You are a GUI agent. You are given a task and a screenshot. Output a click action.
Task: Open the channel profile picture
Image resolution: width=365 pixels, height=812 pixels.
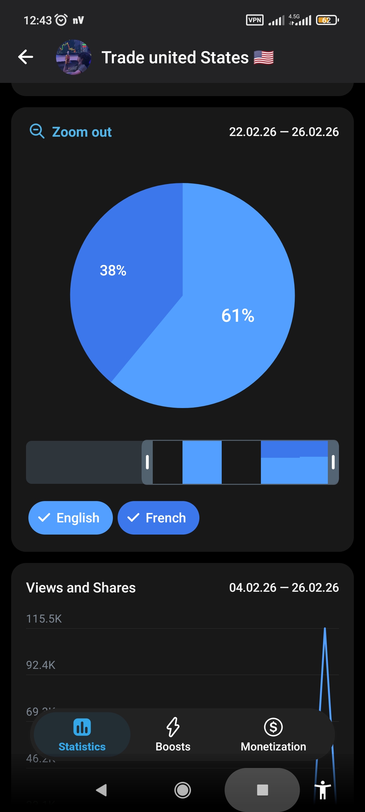click(x=74, y=57)
